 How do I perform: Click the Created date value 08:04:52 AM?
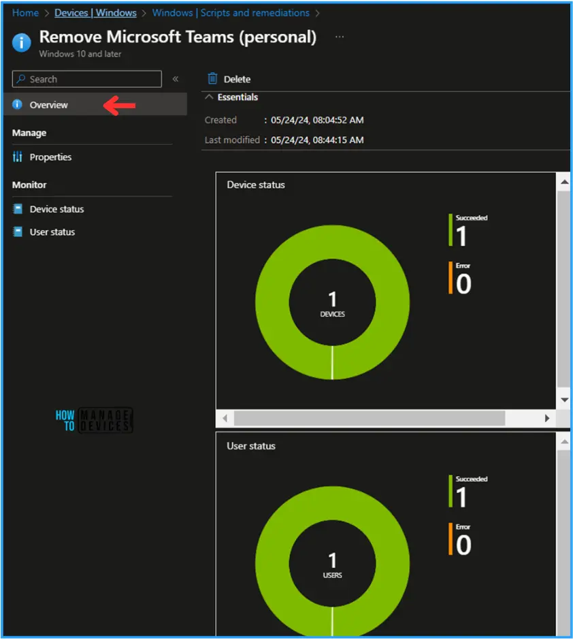tap(317, 120)
